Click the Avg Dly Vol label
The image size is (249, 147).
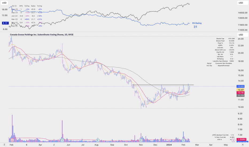[x=220, y=52]
